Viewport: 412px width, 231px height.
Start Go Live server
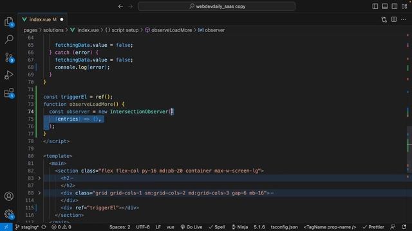(192, 227)
